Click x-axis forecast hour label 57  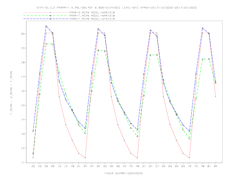tap(157, 166)
